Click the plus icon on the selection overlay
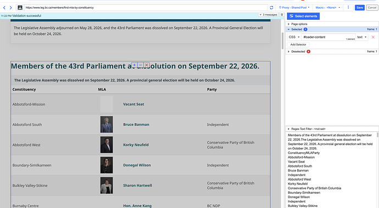The image size is (379, 208). pos(134,65)
